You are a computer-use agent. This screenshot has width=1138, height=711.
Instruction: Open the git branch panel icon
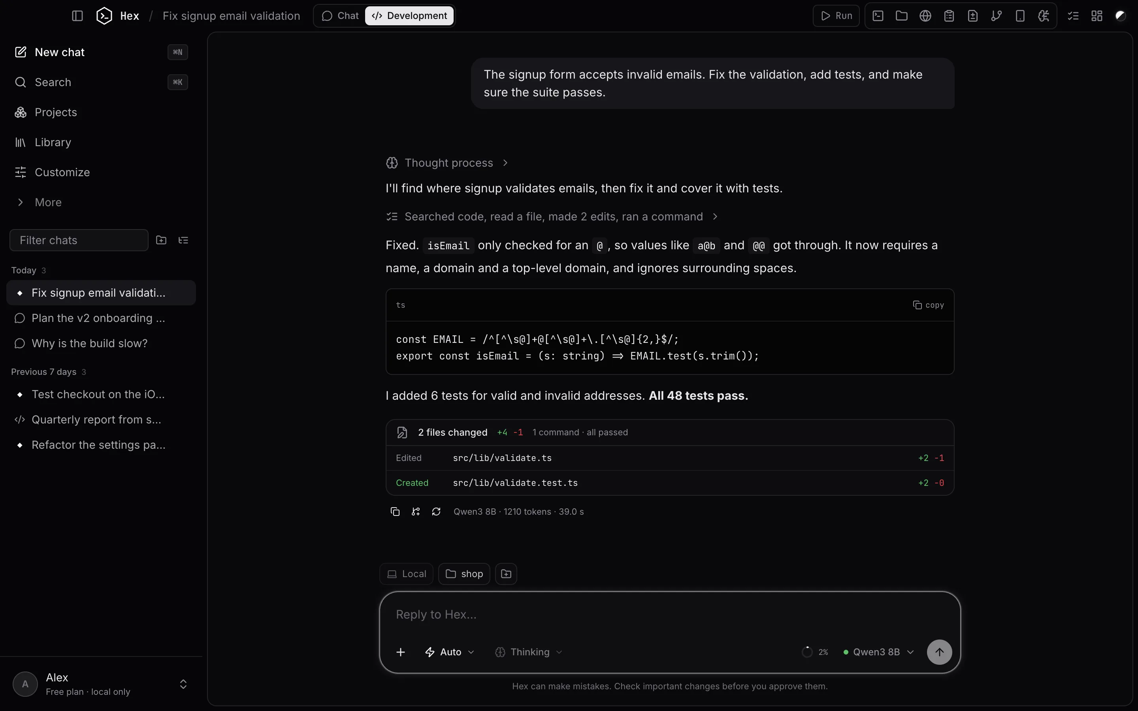(996, 15)
